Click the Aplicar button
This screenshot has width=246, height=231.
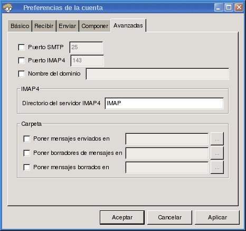(217, 217)
